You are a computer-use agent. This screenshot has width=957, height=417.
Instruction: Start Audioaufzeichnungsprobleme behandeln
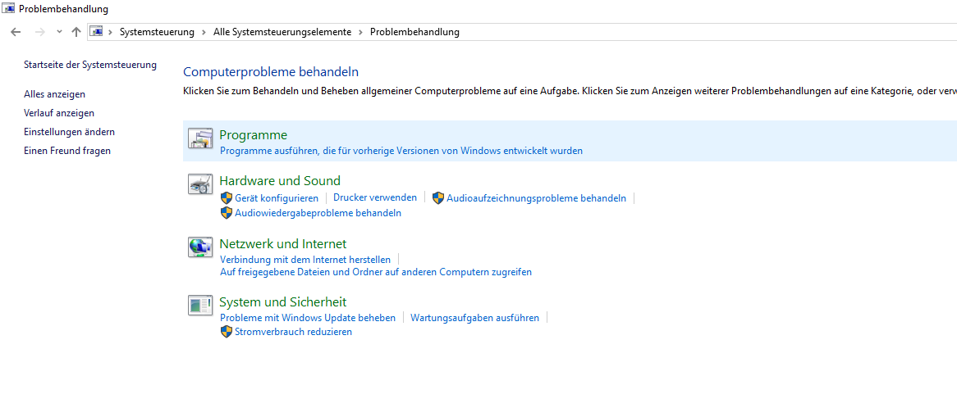(x=536, y=198)
